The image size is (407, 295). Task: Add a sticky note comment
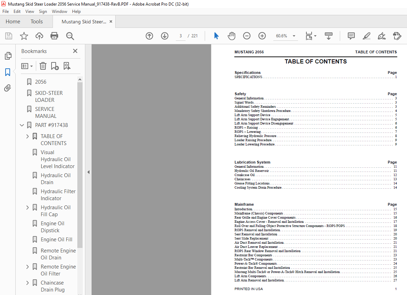click(351, 36)
